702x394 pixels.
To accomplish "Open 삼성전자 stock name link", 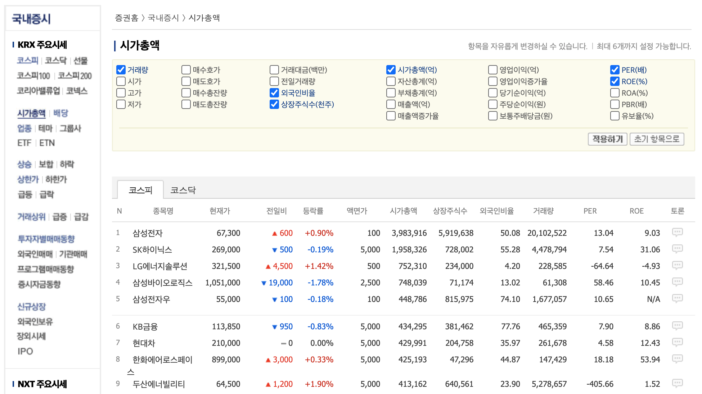I will pyautogui.click(x=148, y=233).
